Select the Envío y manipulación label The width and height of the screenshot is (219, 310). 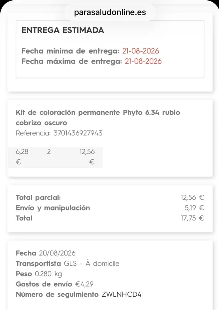coord(53,208)
